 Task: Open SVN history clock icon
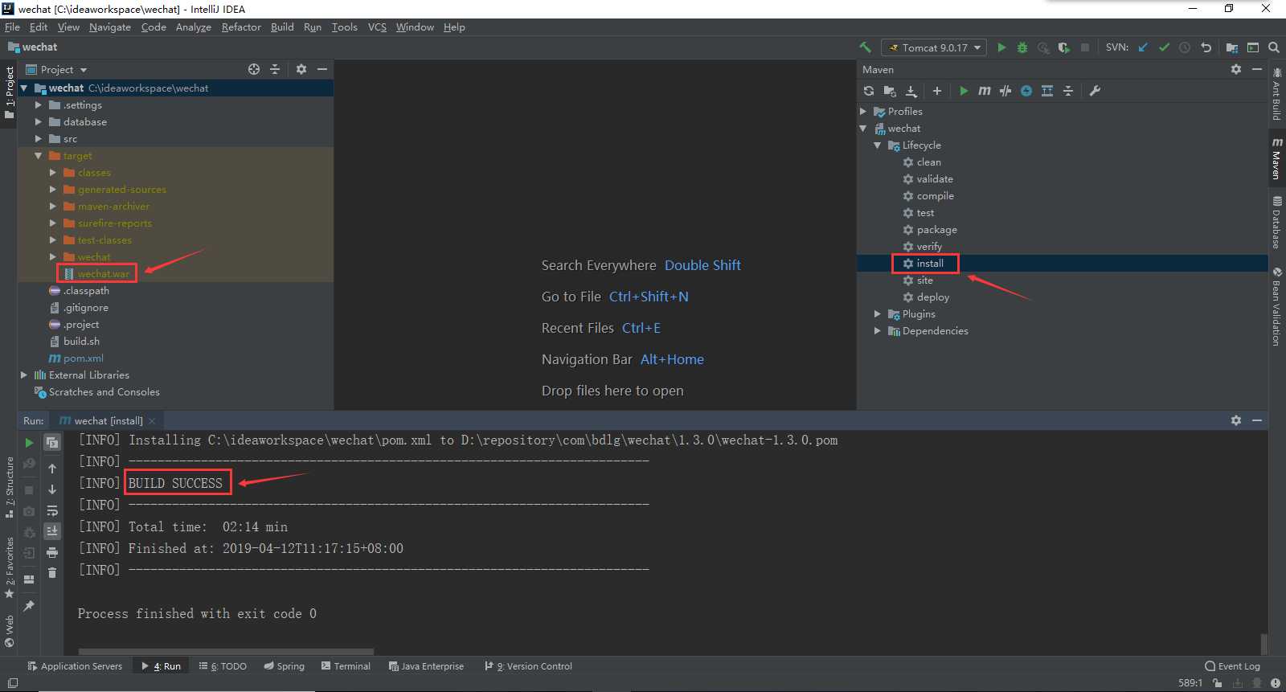[1185, 47]
